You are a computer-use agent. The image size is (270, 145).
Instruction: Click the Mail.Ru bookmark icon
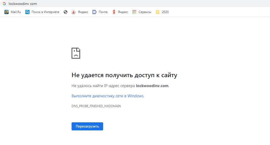point(7,12)
